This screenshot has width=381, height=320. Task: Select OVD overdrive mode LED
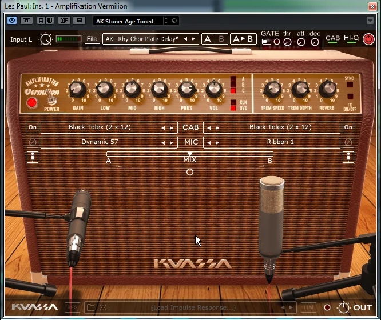pos(233,108)
